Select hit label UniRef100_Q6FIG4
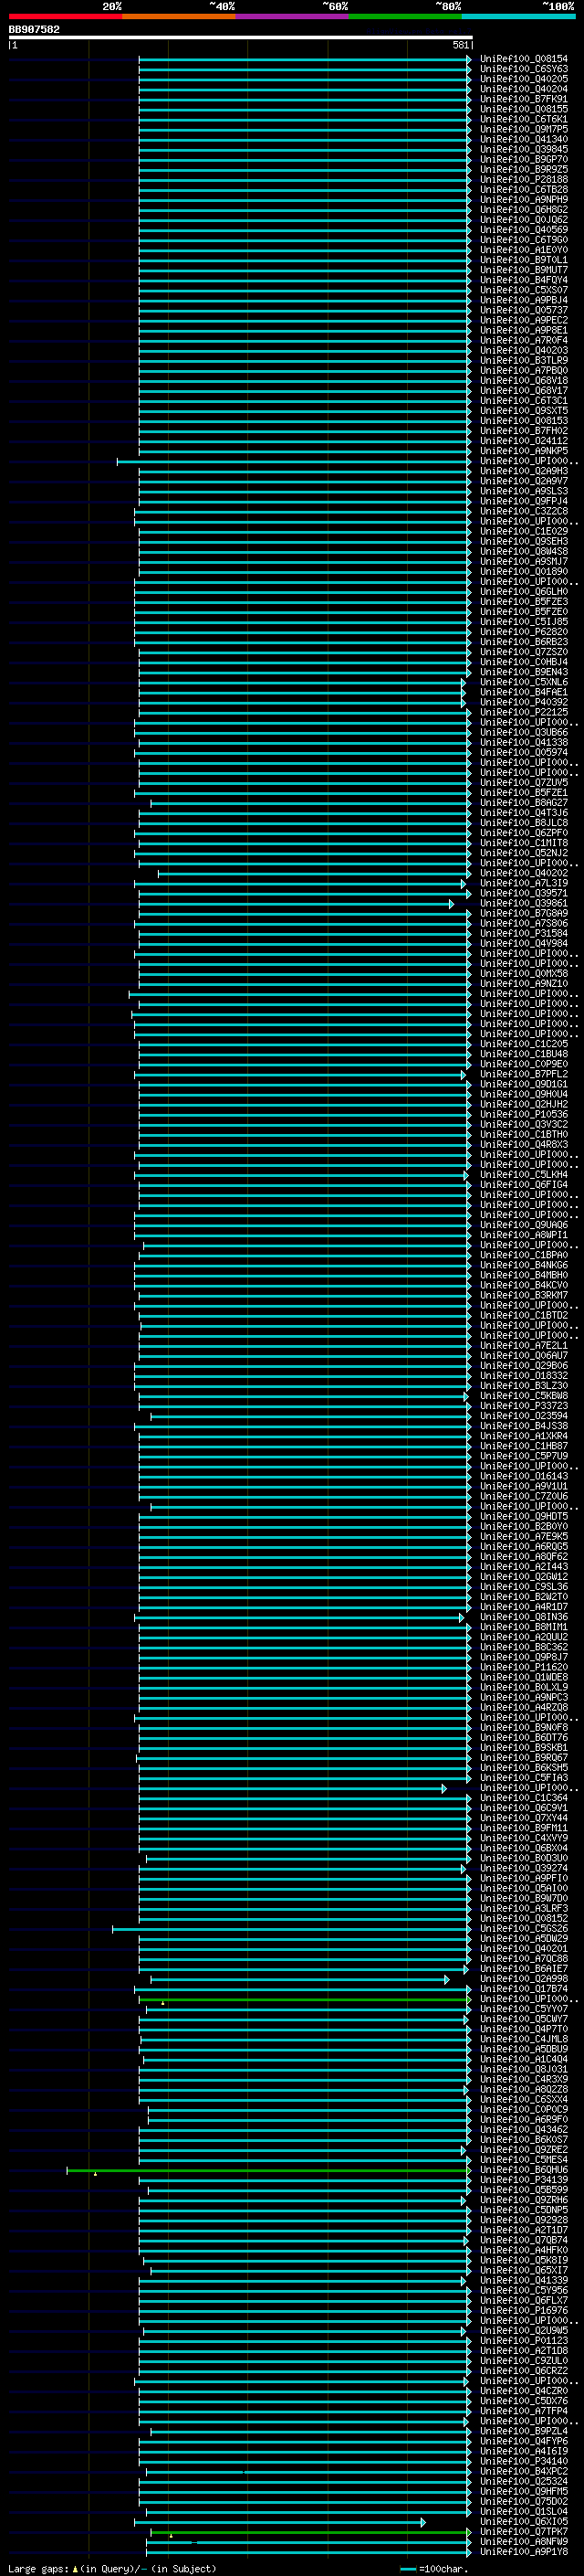 [x=524, y=1185]
